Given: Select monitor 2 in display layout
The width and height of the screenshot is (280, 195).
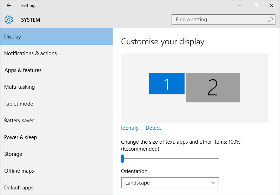Looking at the screenshot, I should pos(213,87).
